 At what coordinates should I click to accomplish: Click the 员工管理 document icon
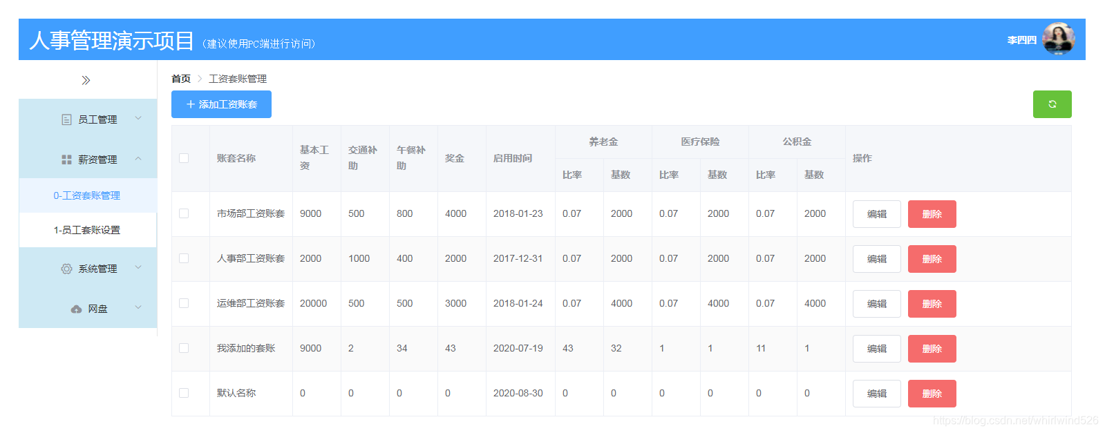pyautogui.click(x=66, y=119)
